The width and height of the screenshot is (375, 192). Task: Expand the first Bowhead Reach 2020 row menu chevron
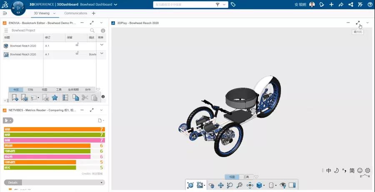(102, 44)
